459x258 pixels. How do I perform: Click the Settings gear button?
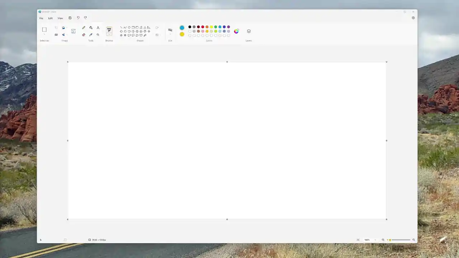tap(413, 18)
